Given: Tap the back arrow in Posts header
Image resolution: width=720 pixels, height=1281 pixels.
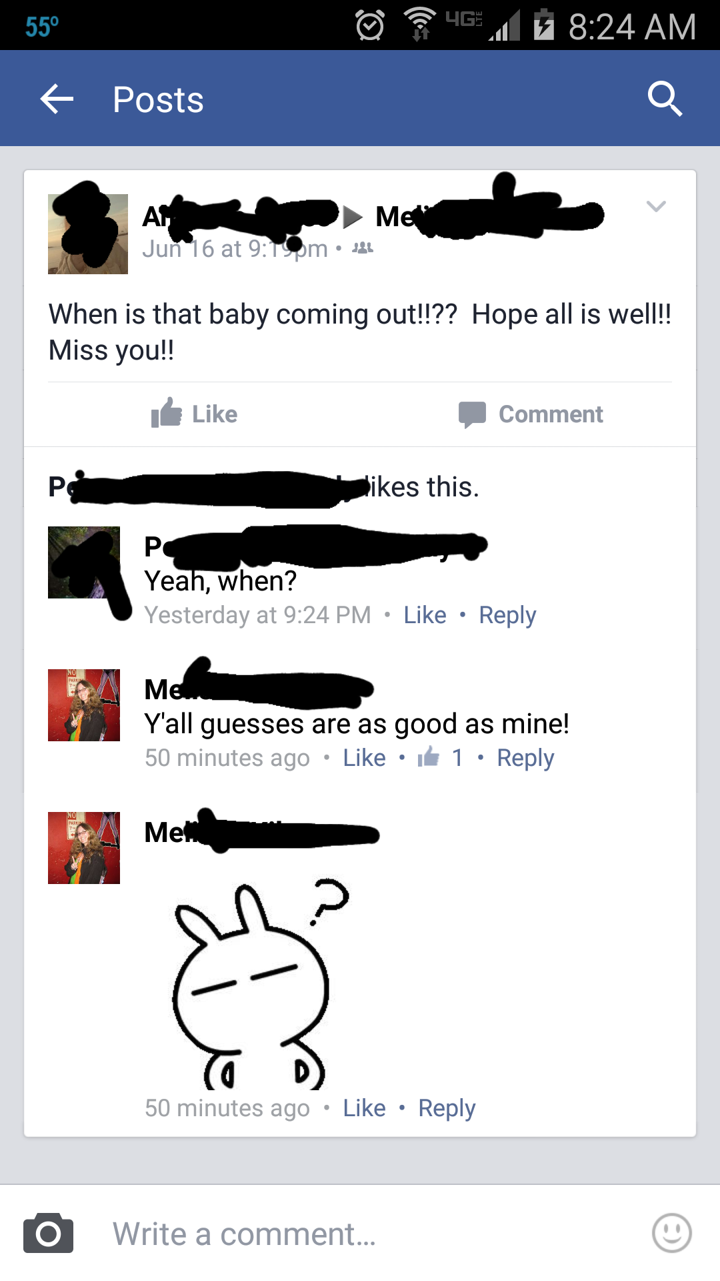Looking at the screenshot, I should click(x=57, y=99).
